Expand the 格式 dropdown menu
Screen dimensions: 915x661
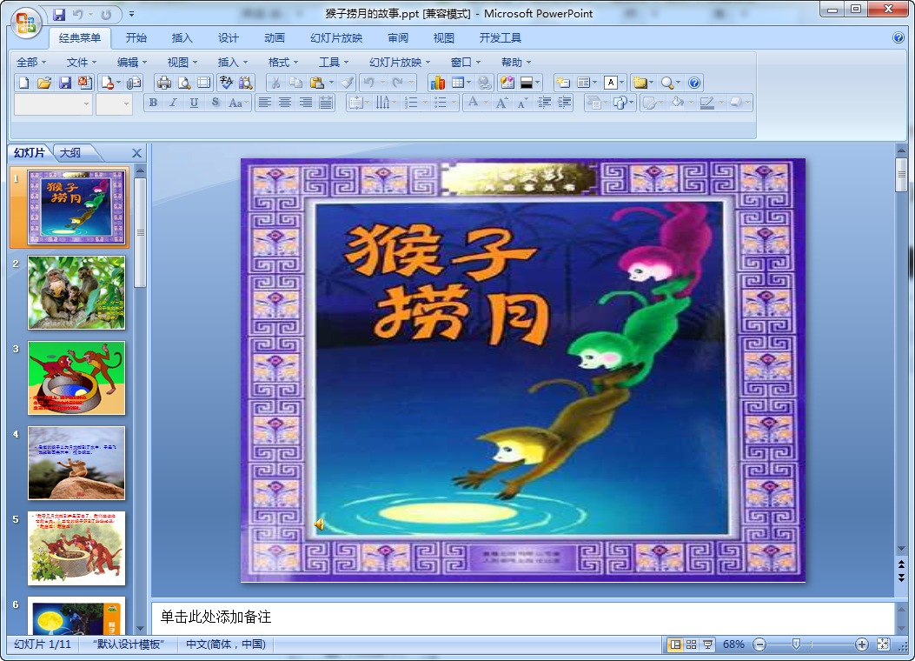click(283, 63)
